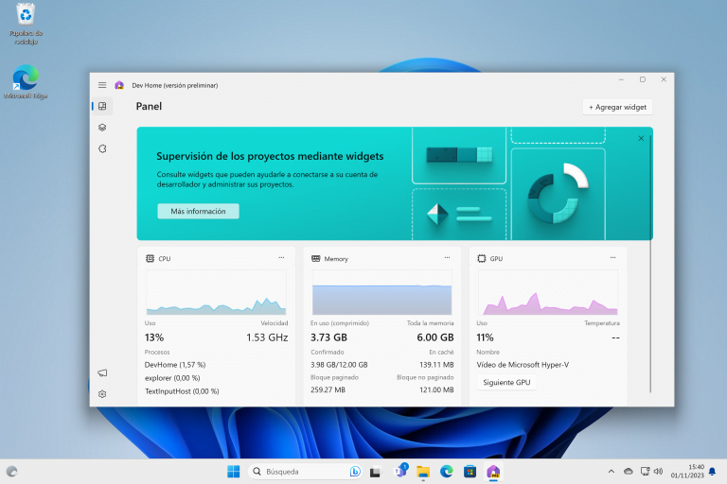Click the 139.11 MB cached value

(436, 365)
